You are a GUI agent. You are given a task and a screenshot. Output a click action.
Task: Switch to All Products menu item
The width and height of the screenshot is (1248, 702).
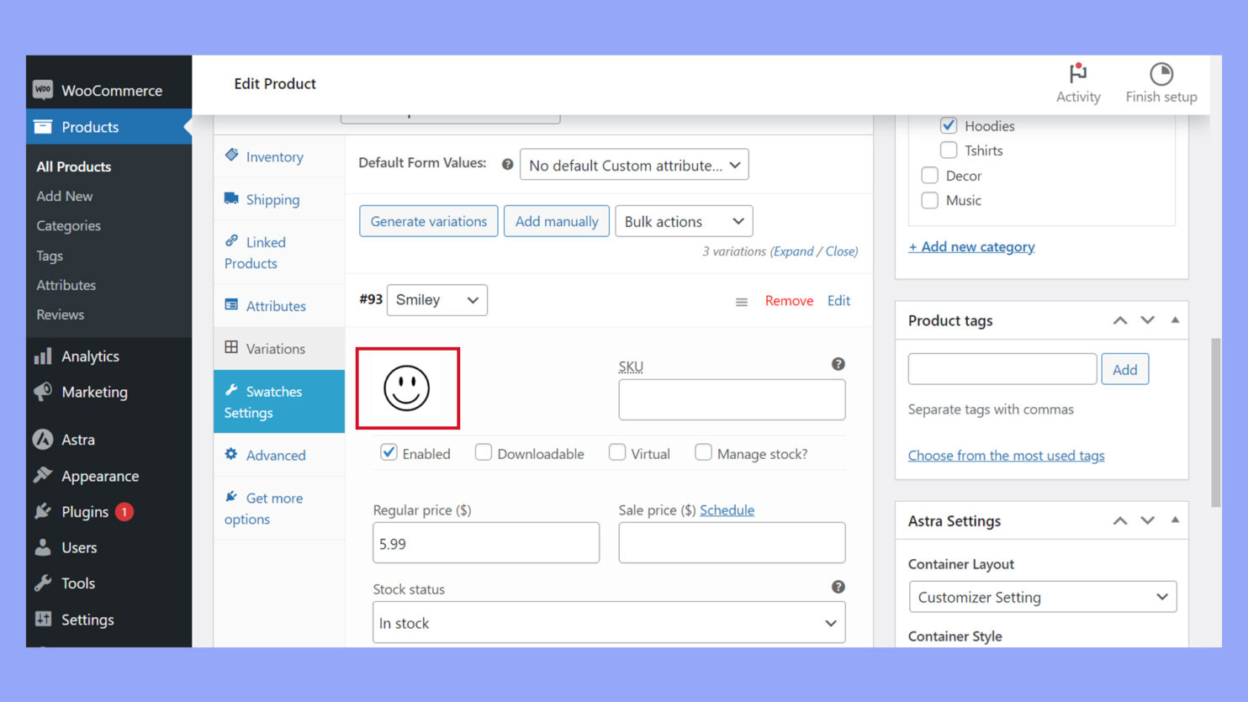[73, 166]
